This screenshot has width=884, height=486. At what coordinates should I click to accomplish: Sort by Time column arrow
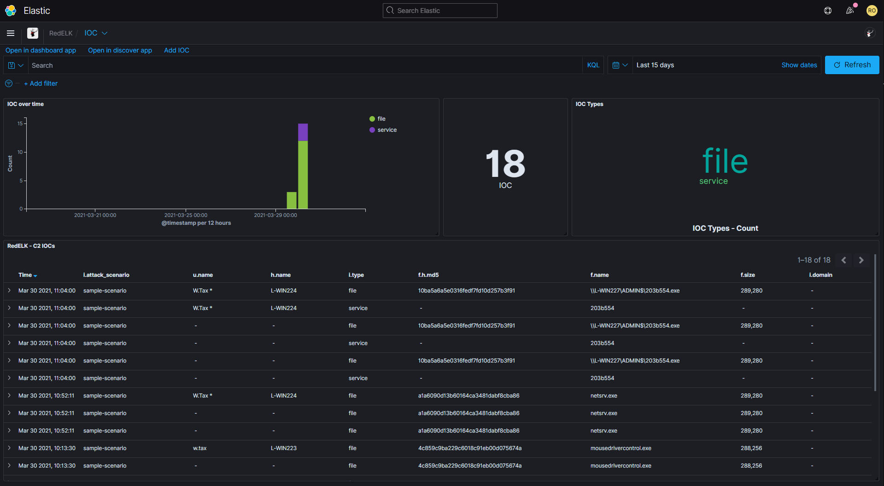click(x=35, y=275)
